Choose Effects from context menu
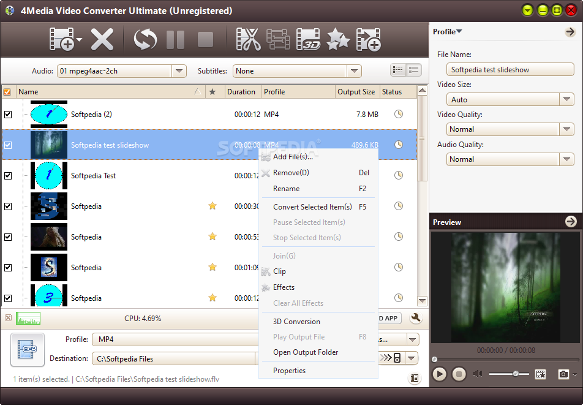 click(318, 287)
